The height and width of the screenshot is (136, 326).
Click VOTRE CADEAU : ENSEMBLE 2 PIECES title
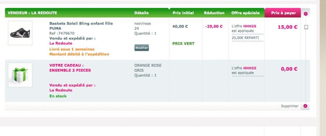pos(70,68)
